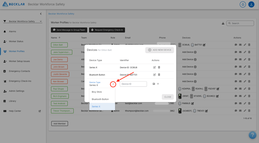The height and width of the screenshot is (143, 259).
Task: Choose Series X from device type list
Action: tap(102, 106)
